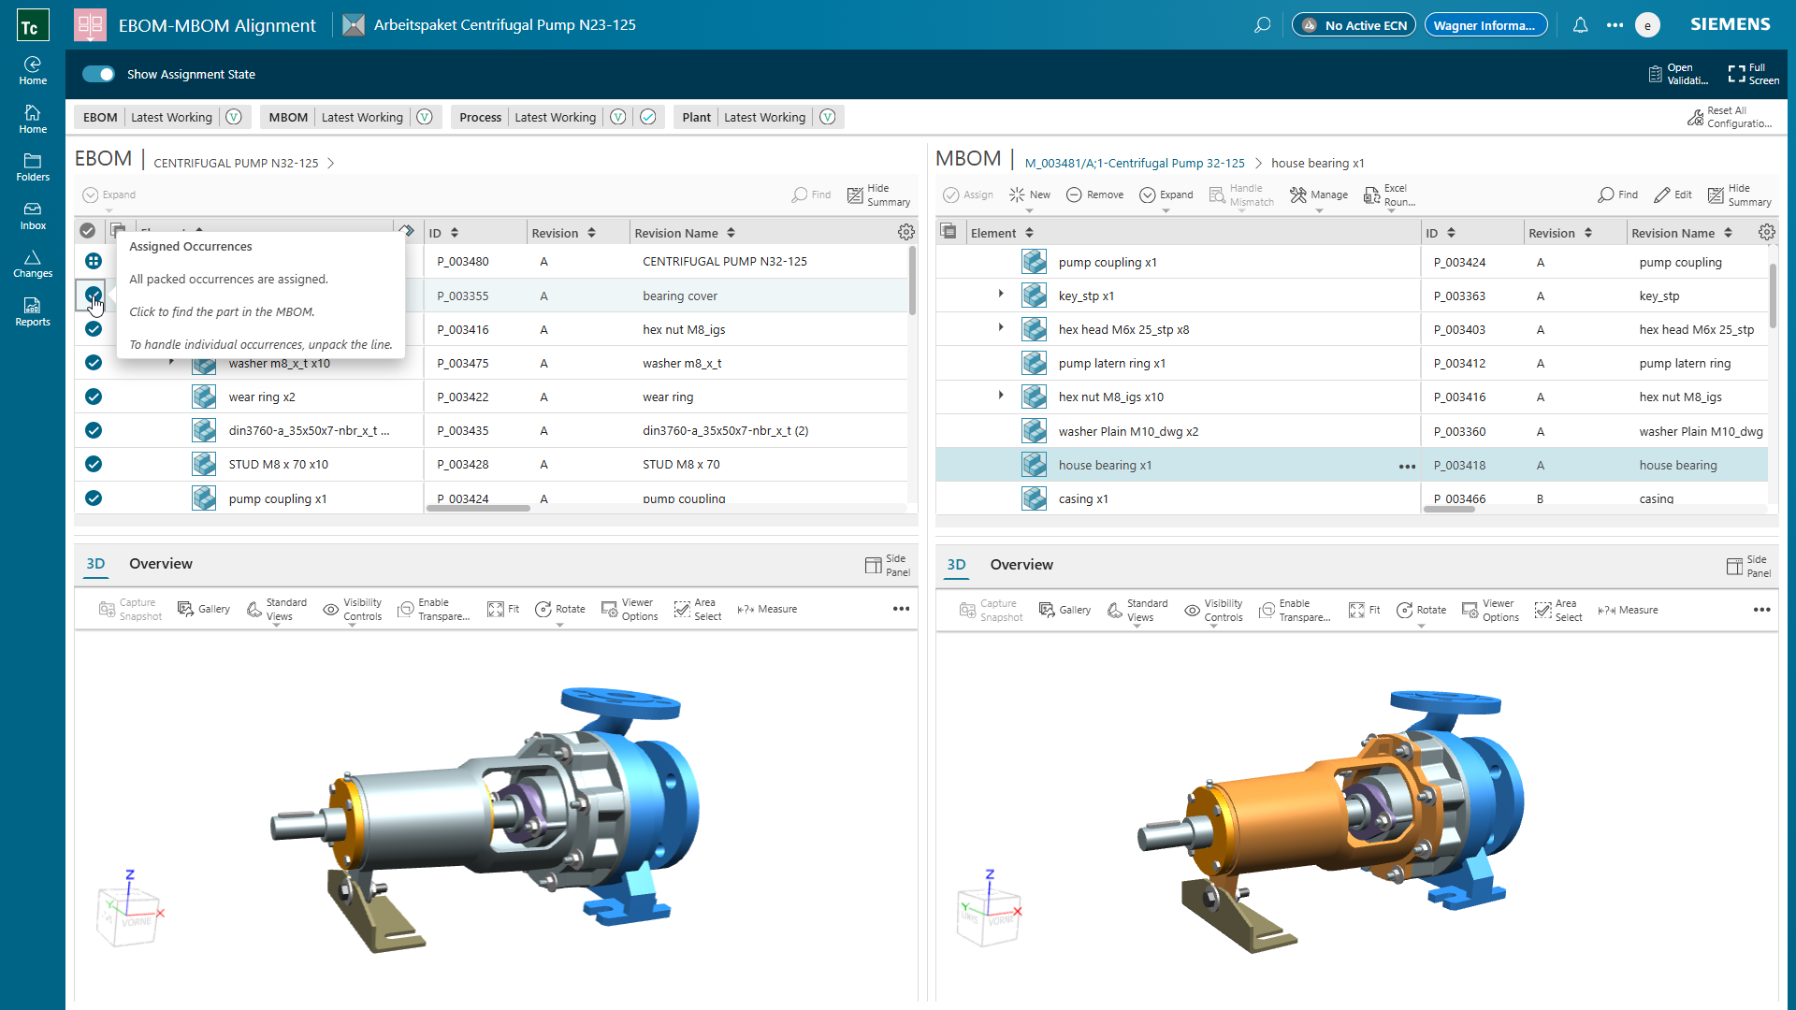Open M_003481 Centrifugal Pump breadcrumb link
This screenshot has height=1010, width=1796.
pyautogui.click(x=1134, y=163)
